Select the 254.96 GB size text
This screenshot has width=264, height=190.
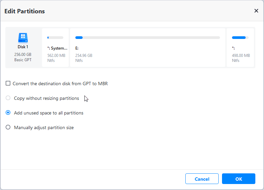point(84,56)
